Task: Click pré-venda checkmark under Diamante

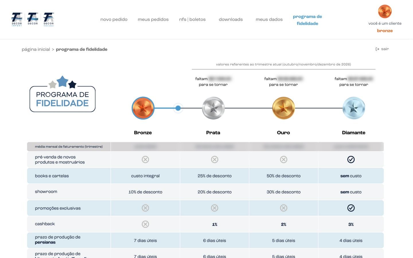Action: (351, 159)
